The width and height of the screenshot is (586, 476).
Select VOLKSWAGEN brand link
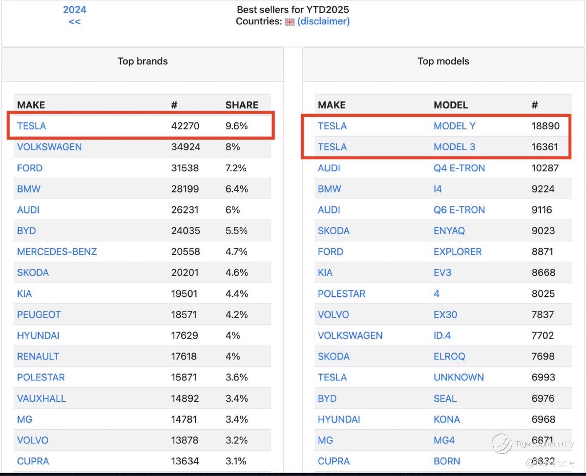(x=49, y=147)
